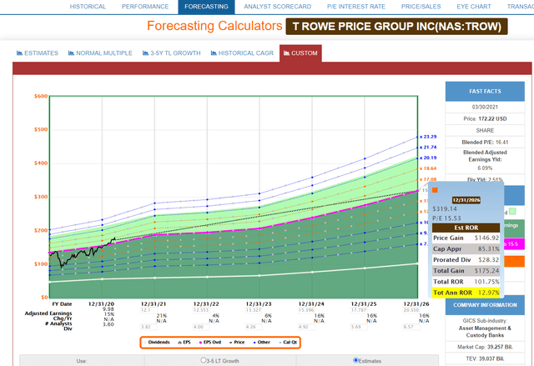Click the Asset Management & Custody Banks text
The image size is (534, 366).
[x=485, y=332]
